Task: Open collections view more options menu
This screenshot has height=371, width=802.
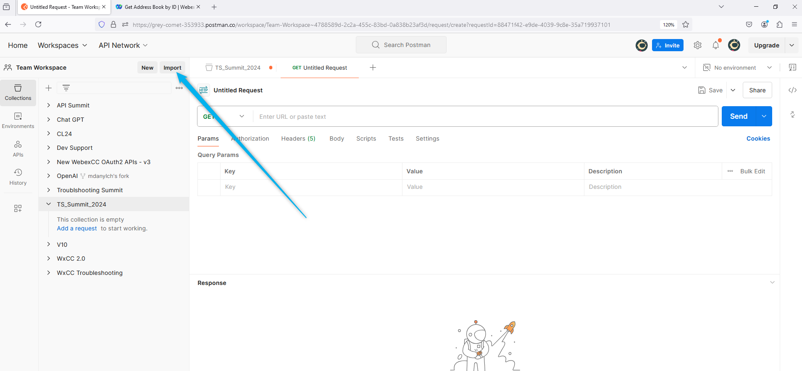Action: tap(179, 88)
